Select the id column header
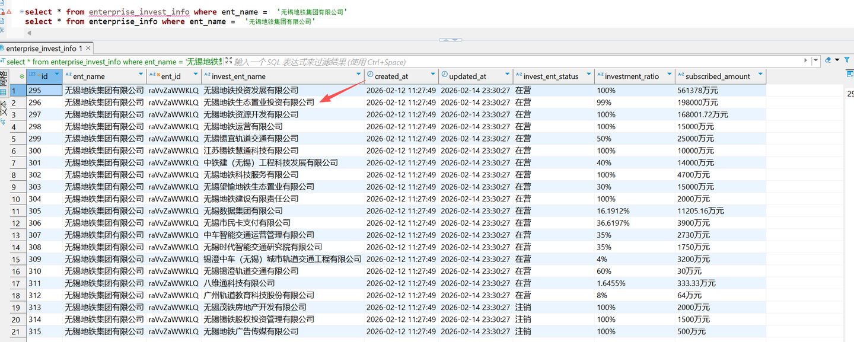854x342 pixels. click(44, 76)
